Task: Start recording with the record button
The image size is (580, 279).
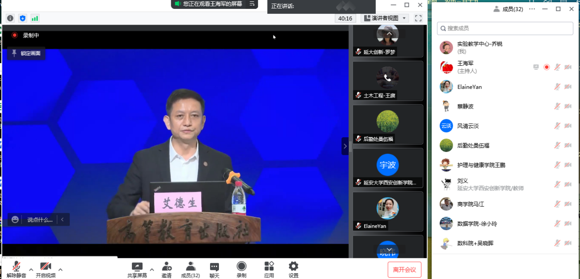Action: [241, 270]
